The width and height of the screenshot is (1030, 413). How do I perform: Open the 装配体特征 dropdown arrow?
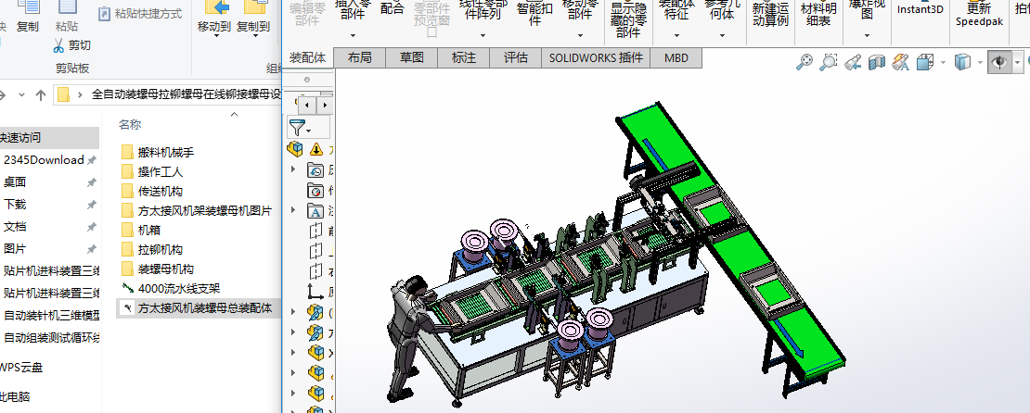click(676, 35)
